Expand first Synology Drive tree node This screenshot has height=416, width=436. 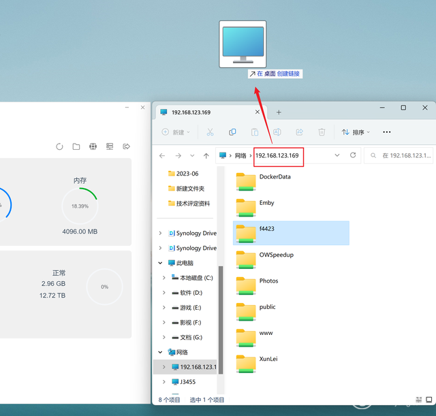tap(160, 233)
